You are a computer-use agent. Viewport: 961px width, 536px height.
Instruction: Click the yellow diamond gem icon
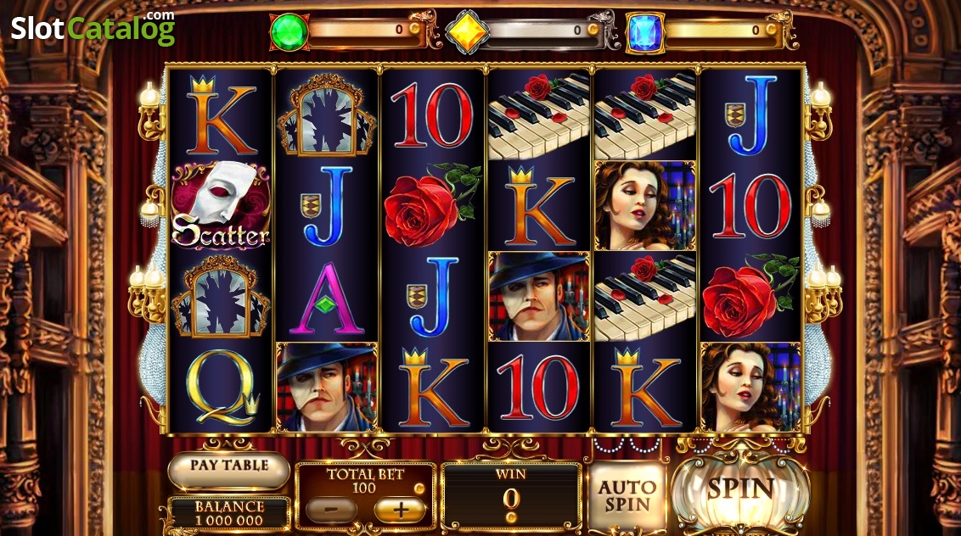(x=469, y=32)
